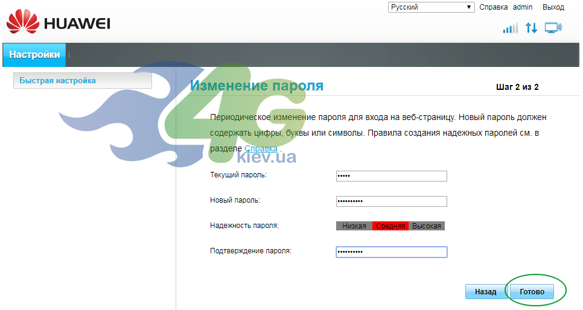Click the data transfer arrows icon
This screenshot has height=310, width=583.
(x=531, y=28)
